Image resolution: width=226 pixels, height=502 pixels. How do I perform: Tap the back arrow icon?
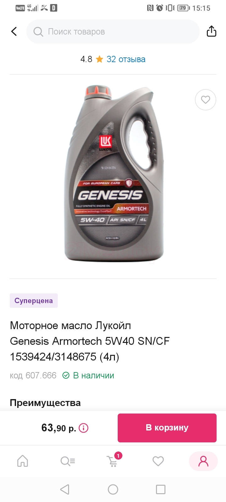click(14, 31)
